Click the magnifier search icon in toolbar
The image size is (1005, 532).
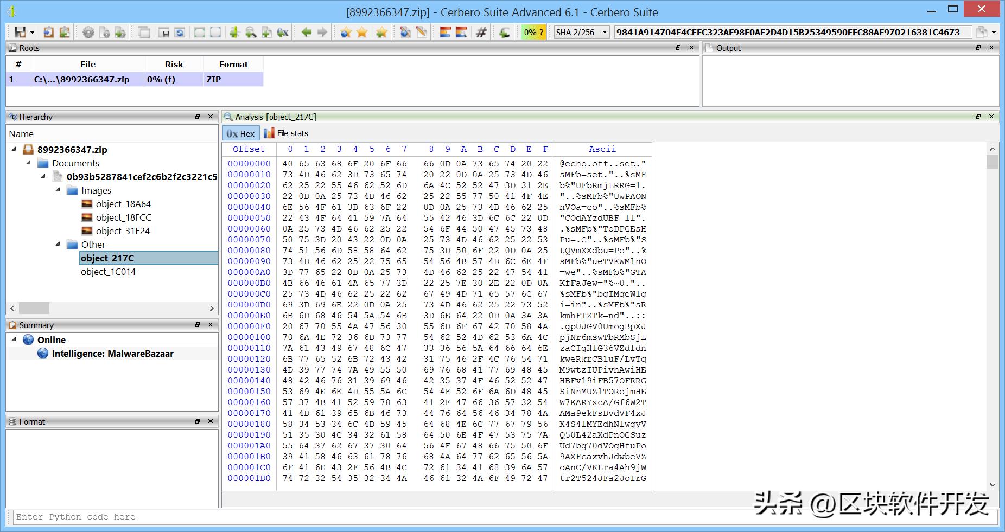(x=250, y=33)
